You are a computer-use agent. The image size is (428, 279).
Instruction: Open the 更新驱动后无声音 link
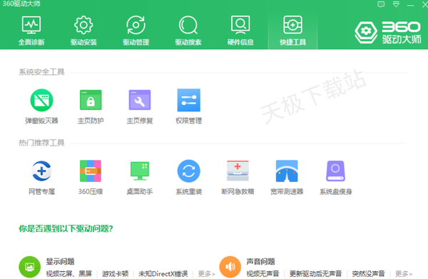click(315, 273)
